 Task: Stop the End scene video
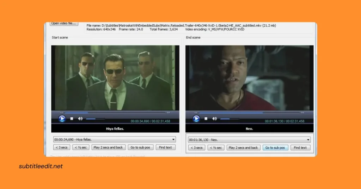click(206, 119)
